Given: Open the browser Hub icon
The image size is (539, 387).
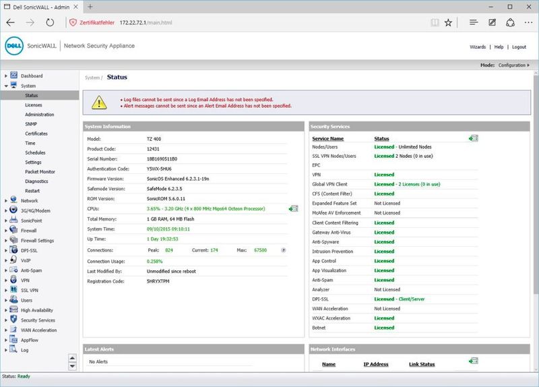Looking at the screenshot, I should click(474, 22).
